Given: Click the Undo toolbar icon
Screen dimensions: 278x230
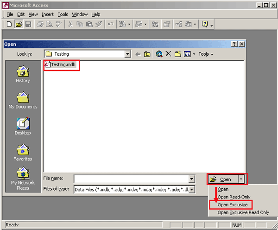Looking at the screenshot, I should pyautogui.click(x=111, y=24).
